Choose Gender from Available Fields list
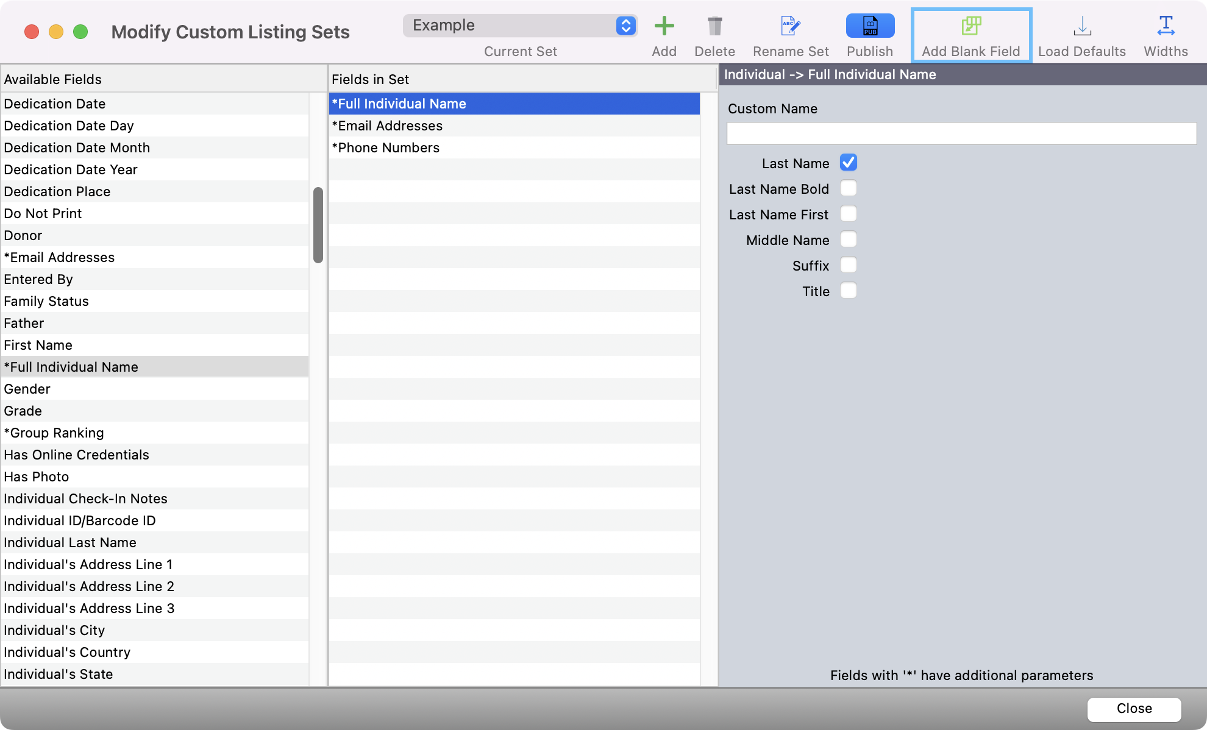This screenshot has width=1207, height=730. click(x=27, y=389)
